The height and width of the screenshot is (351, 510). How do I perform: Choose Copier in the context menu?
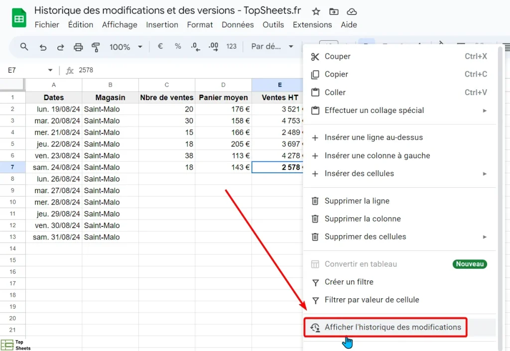[x=399, y=74]
